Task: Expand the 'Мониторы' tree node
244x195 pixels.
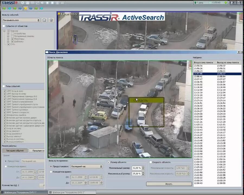Action: point(8,39)
